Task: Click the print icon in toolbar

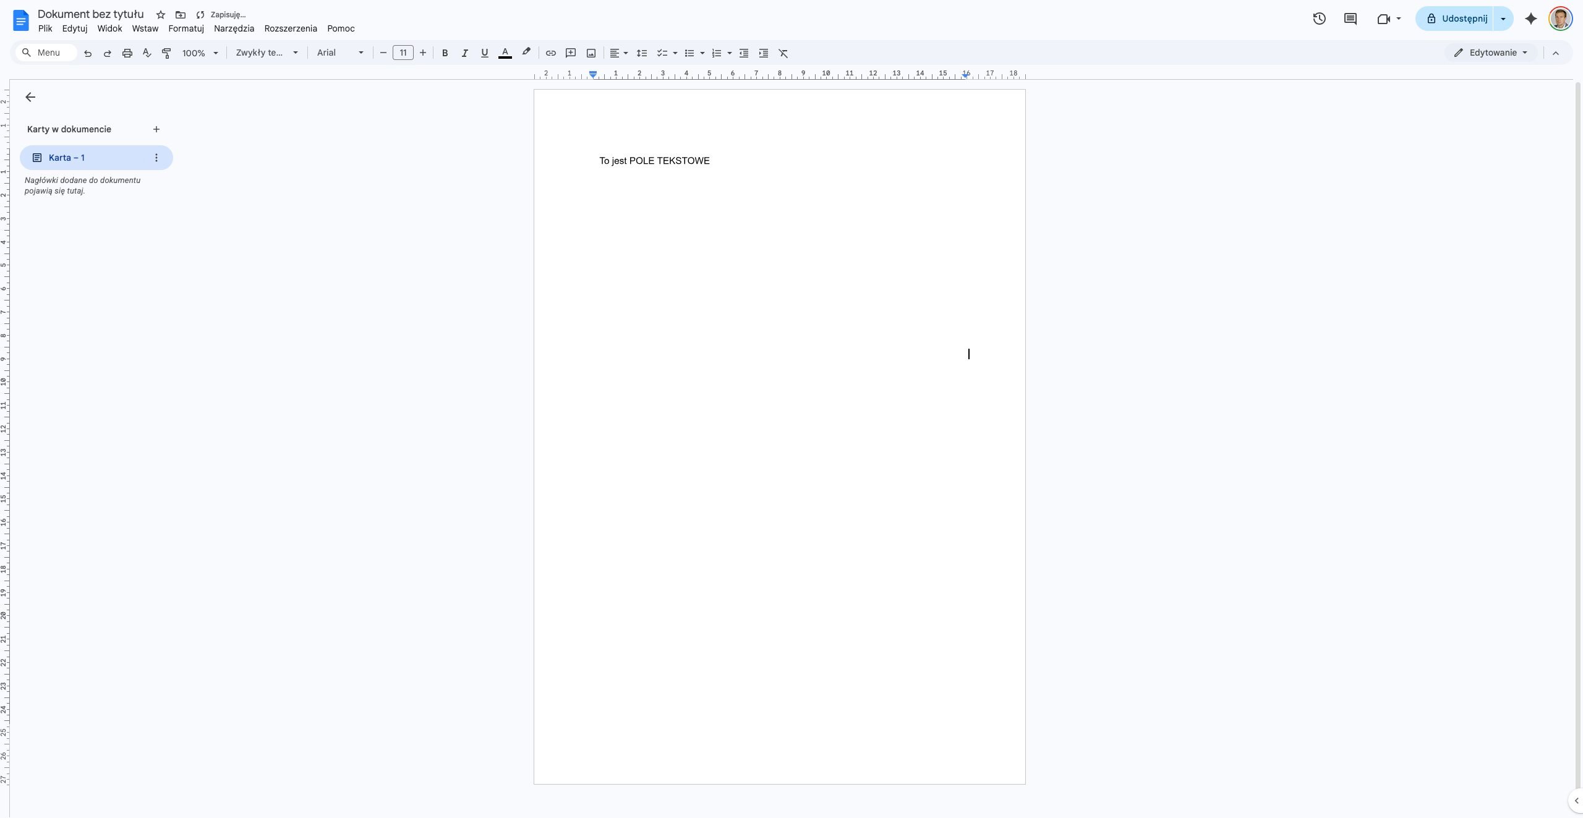Action: pyautogui.click(x=127, y=53)
